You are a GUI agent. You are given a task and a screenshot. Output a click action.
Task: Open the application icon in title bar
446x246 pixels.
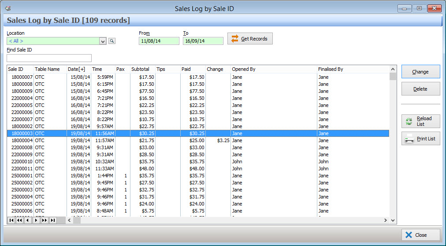pyautogui.click(x=7, y=8)
